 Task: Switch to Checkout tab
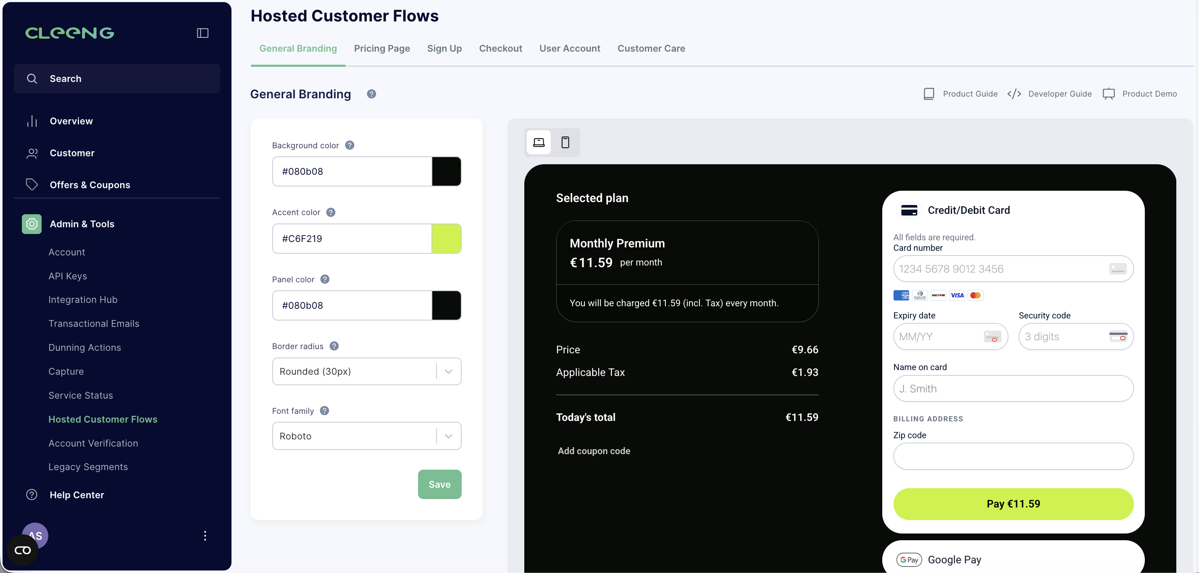click(x=500, y=48)
